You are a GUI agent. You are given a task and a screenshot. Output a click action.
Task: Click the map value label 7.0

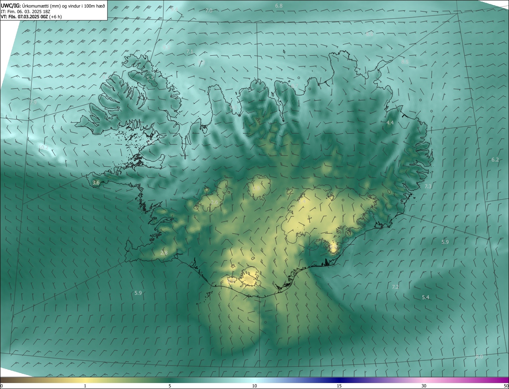[x=209, y=10]
